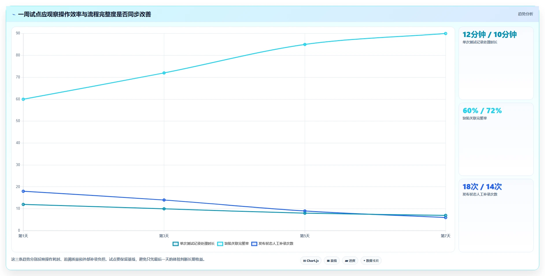Click the 18次 / 14次 card value

(482, 187)
